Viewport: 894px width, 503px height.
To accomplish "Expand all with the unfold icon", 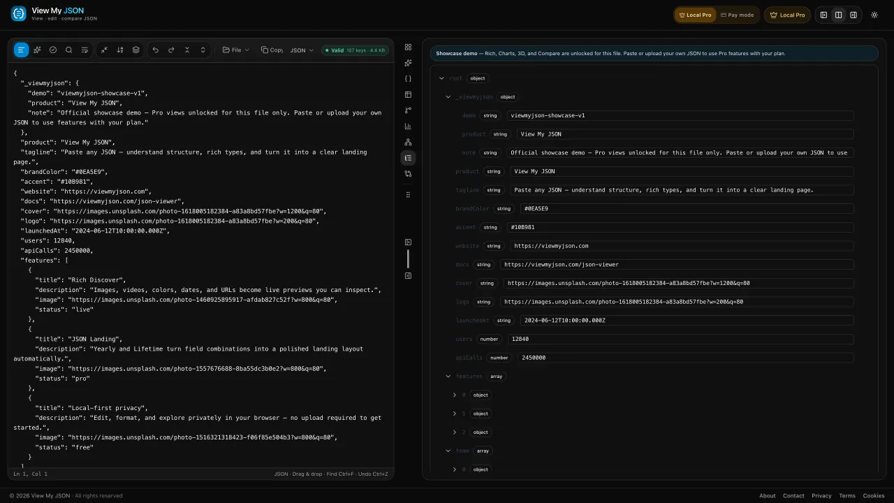I will coord(203,50).
